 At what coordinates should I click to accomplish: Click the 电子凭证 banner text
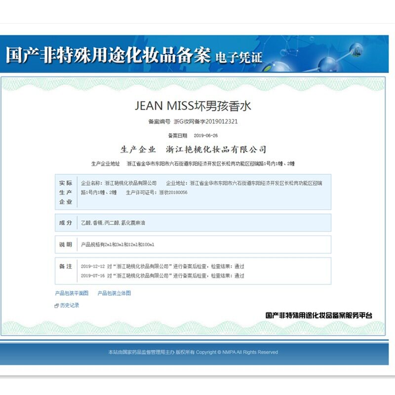click(239, 57)
